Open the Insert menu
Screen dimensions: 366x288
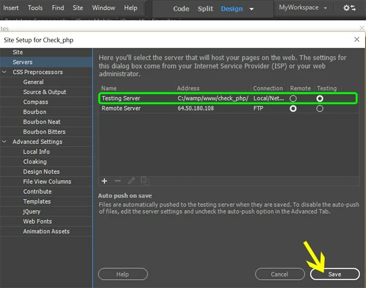pyautogui.click(x=11, y=8)
